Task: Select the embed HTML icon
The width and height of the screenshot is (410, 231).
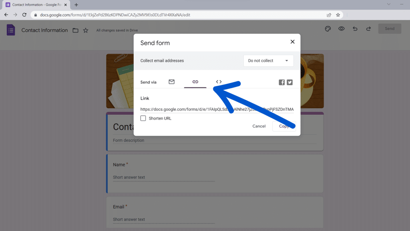Action: tap(219, 81)
